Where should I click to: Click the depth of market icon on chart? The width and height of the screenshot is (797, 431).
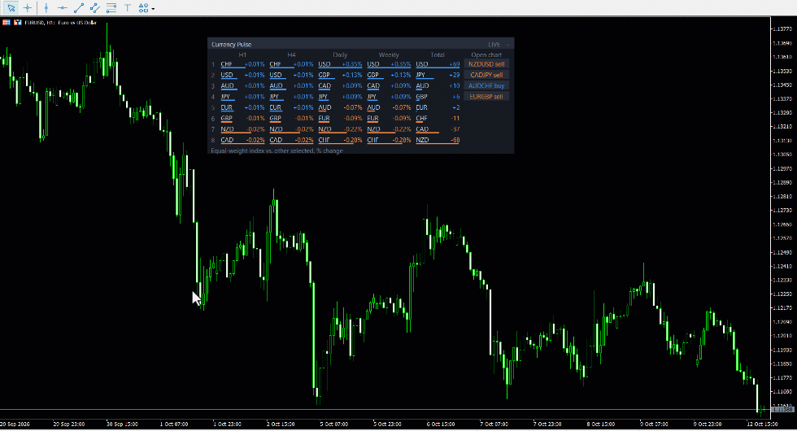[7, 23]
